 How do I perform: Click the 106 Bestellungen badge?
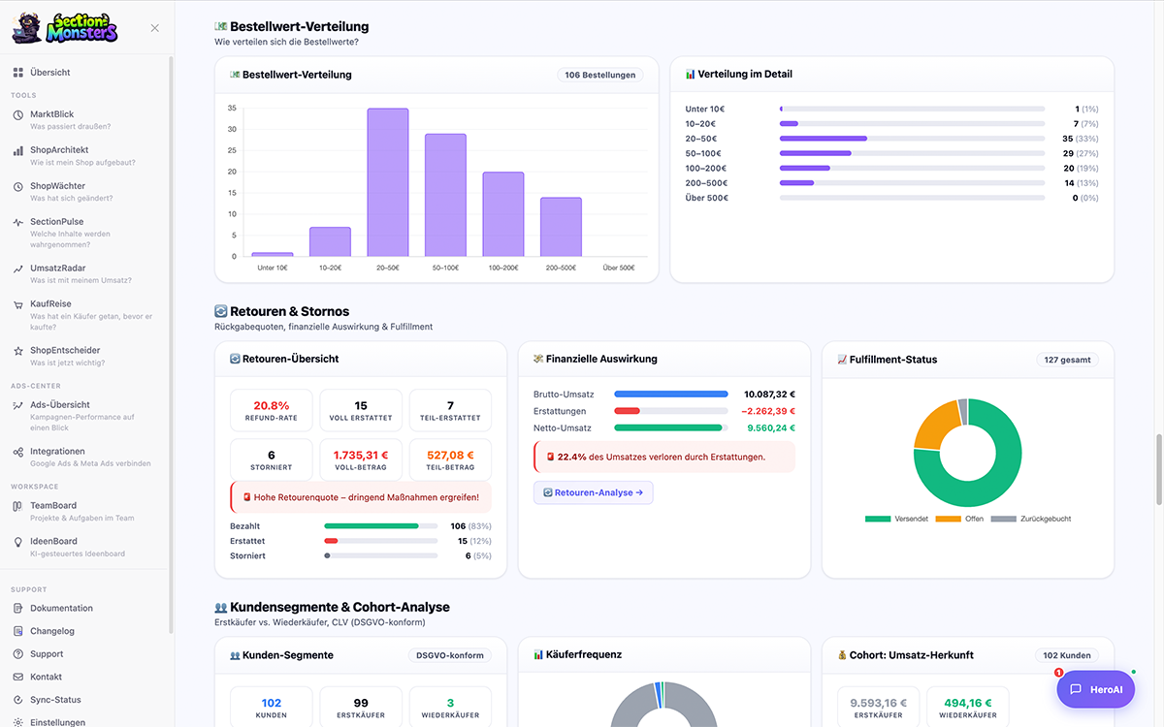599,75
